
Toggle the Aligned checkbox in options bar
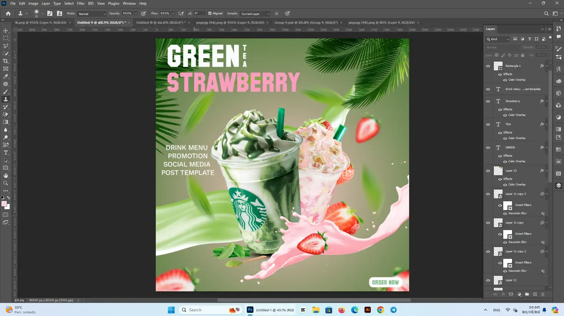pos(210,13)
